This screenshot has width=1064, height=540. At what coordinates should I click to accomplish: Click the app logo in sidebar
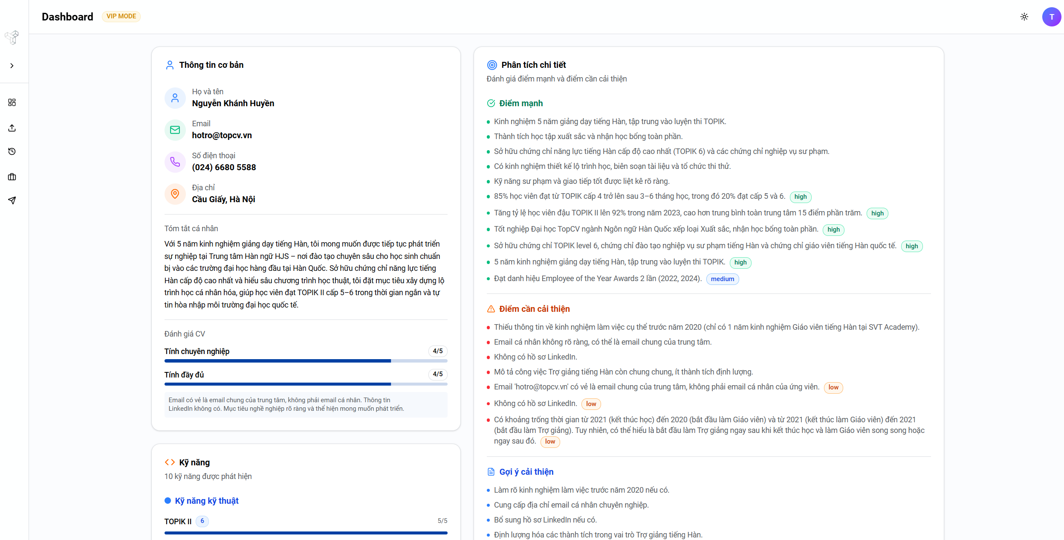[12, 38]
